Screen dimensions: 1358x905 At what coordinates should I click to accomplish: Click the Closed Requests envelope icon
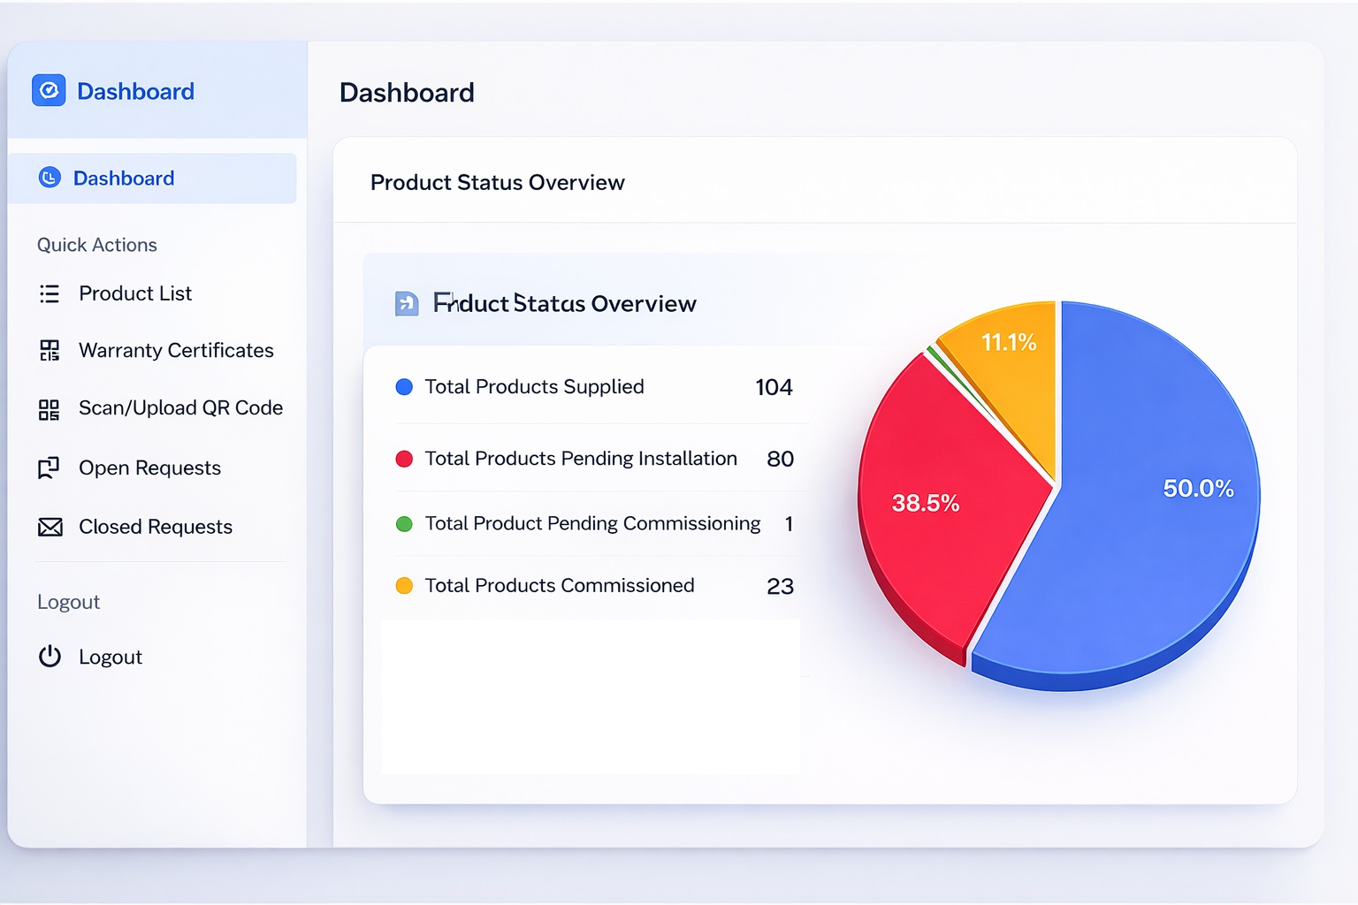pos(50,528)
